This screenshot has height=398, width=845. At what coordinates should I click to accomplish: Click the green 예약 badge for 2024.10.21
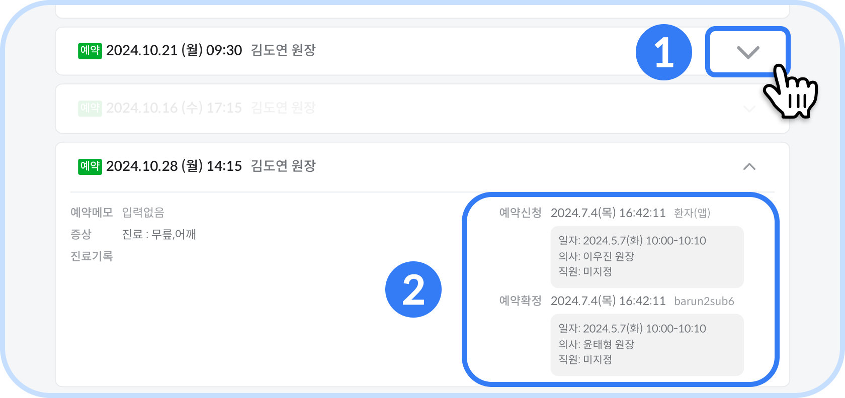90,51
